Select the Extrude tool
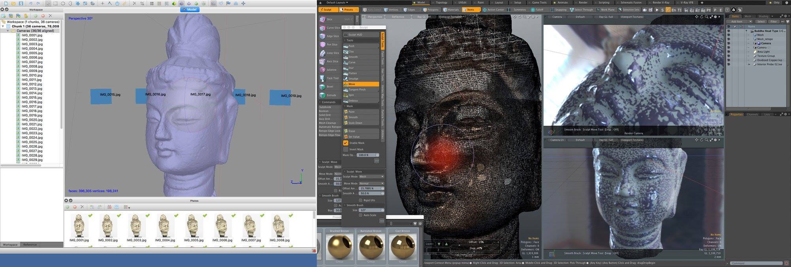The image size is (791, 267). tap(330, 95)
